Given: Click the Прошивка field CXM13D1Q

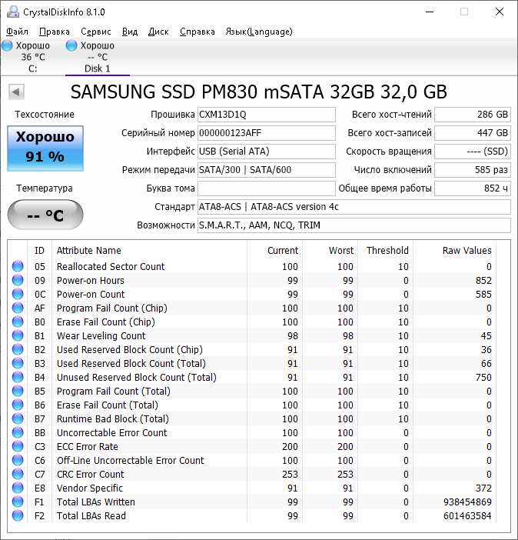Looking at the screenshot, I should tap(267, 115).
